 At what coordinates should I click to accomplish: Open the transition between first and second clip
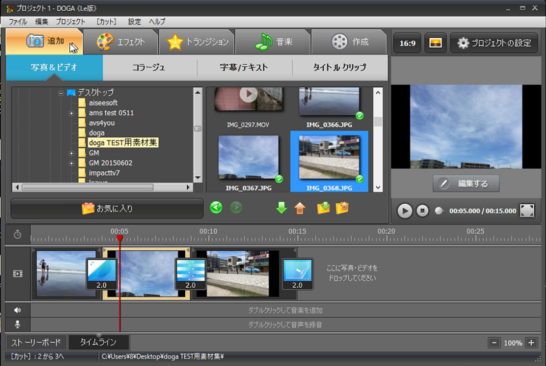(x=101, y=274)
